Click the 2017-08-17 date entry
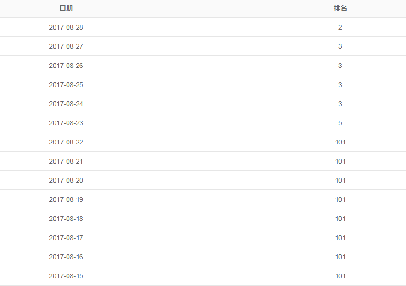Viewport: 406px width, 286px height. click(66, 238)
